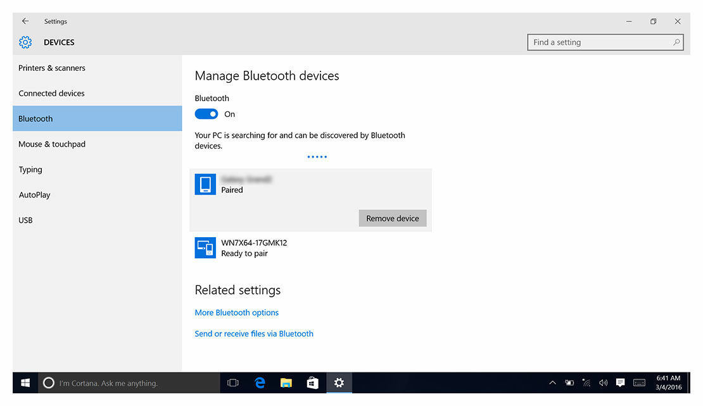The width and height of the screenshot is (703, 406).
Task: Click the WN7X64-17GMK12 computer icon
Action: pyautogui.click(x=205, y=247)
